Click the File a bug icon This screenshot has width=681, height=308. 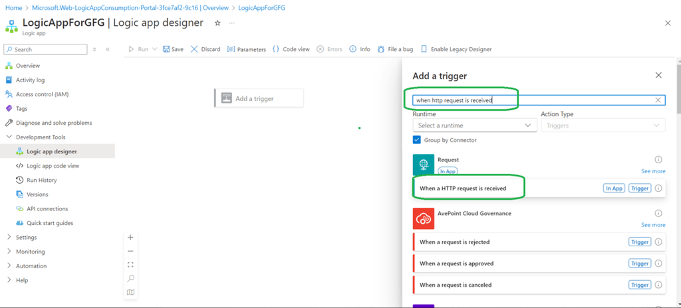click(381, 49)
